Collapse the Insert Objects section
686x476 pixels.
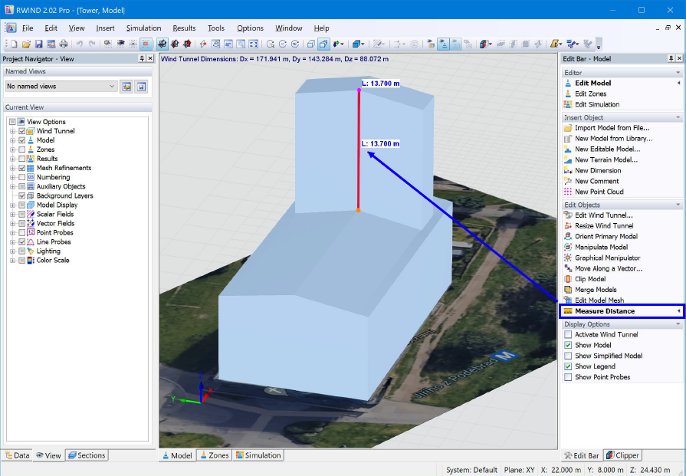click(x=677, y=117)
